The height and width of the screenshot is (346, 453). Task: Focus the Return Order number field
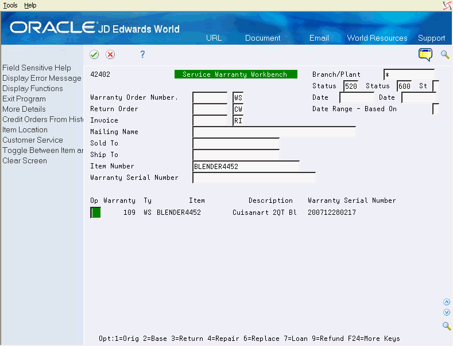tap(210, 109)
